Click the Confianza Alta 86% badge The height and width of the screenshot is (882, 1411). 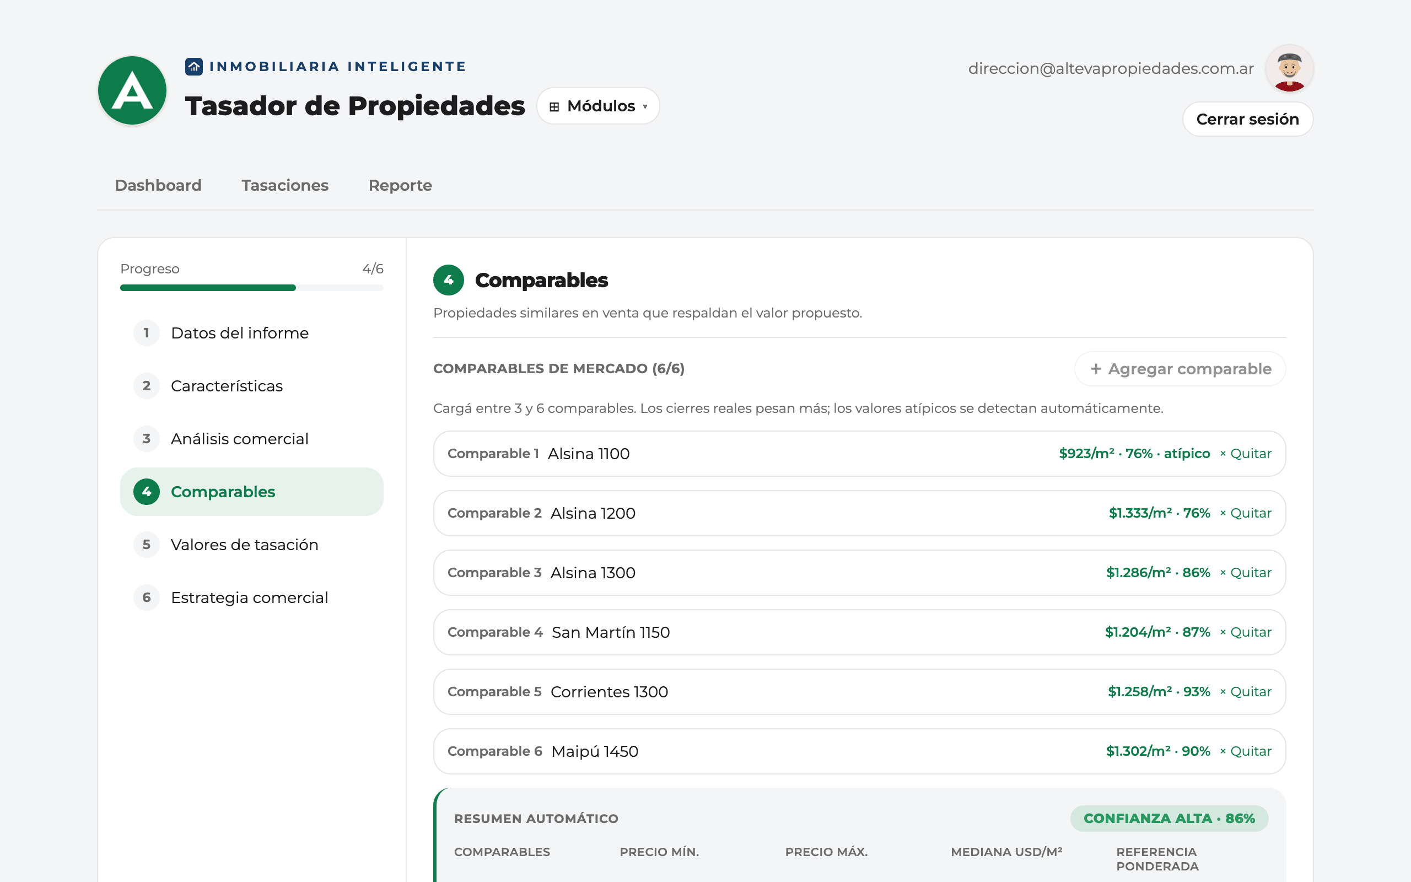point(1169,819)
